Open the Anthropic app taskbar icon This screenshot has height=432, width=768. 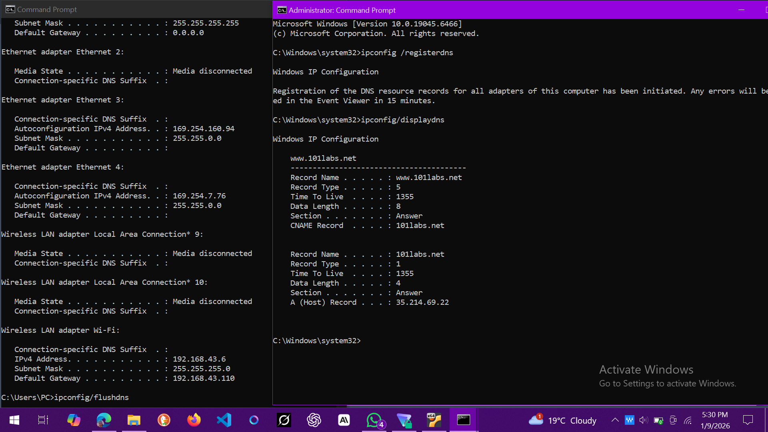[x=344, y=420]
